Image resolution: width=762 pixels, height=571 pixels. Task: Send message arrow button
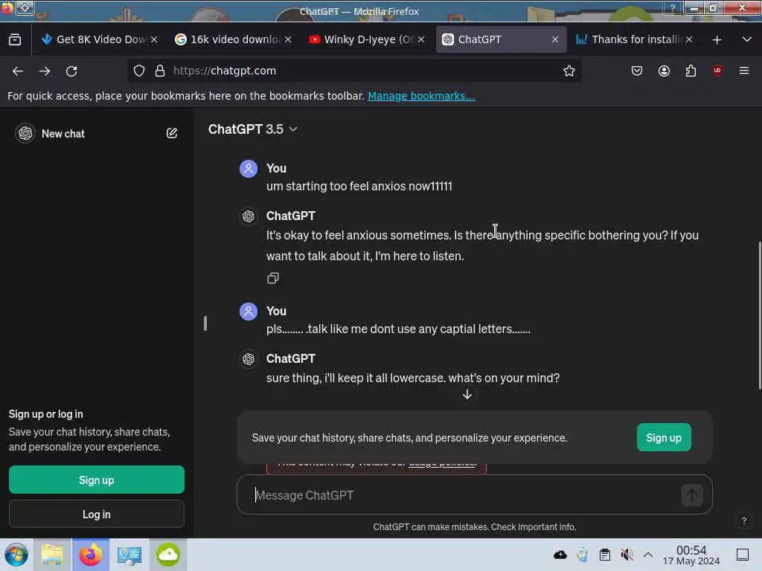tap(691, 495)
